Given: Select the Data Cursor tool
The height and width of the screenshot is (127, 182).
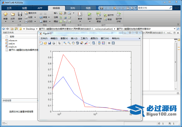Looking at the screenshot, I should pos(82,43).
